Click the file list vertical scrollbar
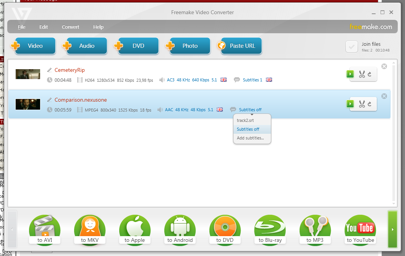Viewport: 405px width, 256px height. [394, 133]
